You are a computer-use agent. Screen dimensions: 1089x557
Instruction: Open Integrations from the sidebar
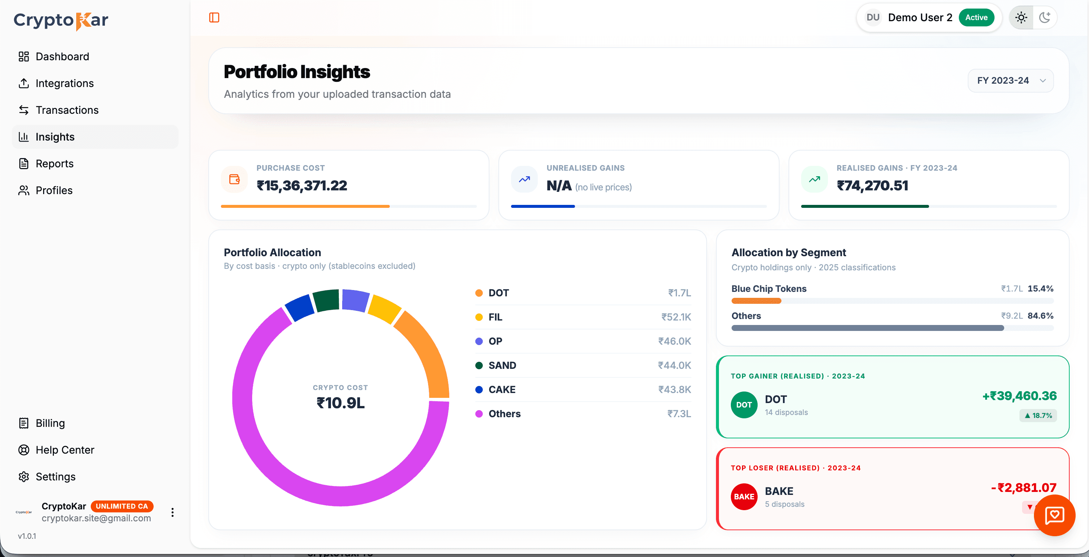coord(95,83)
